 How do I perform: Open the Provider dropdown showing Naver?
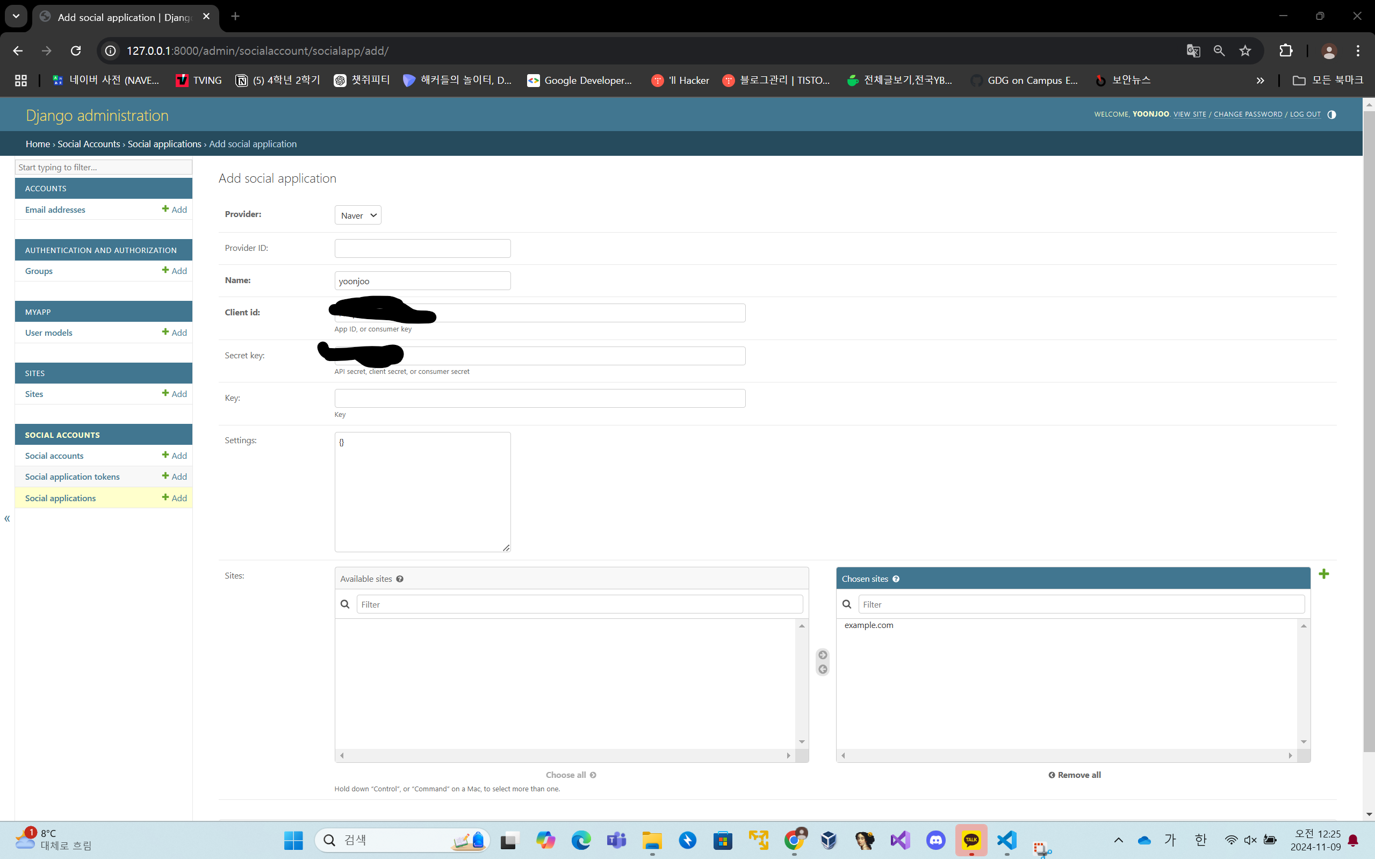(357, 215)
